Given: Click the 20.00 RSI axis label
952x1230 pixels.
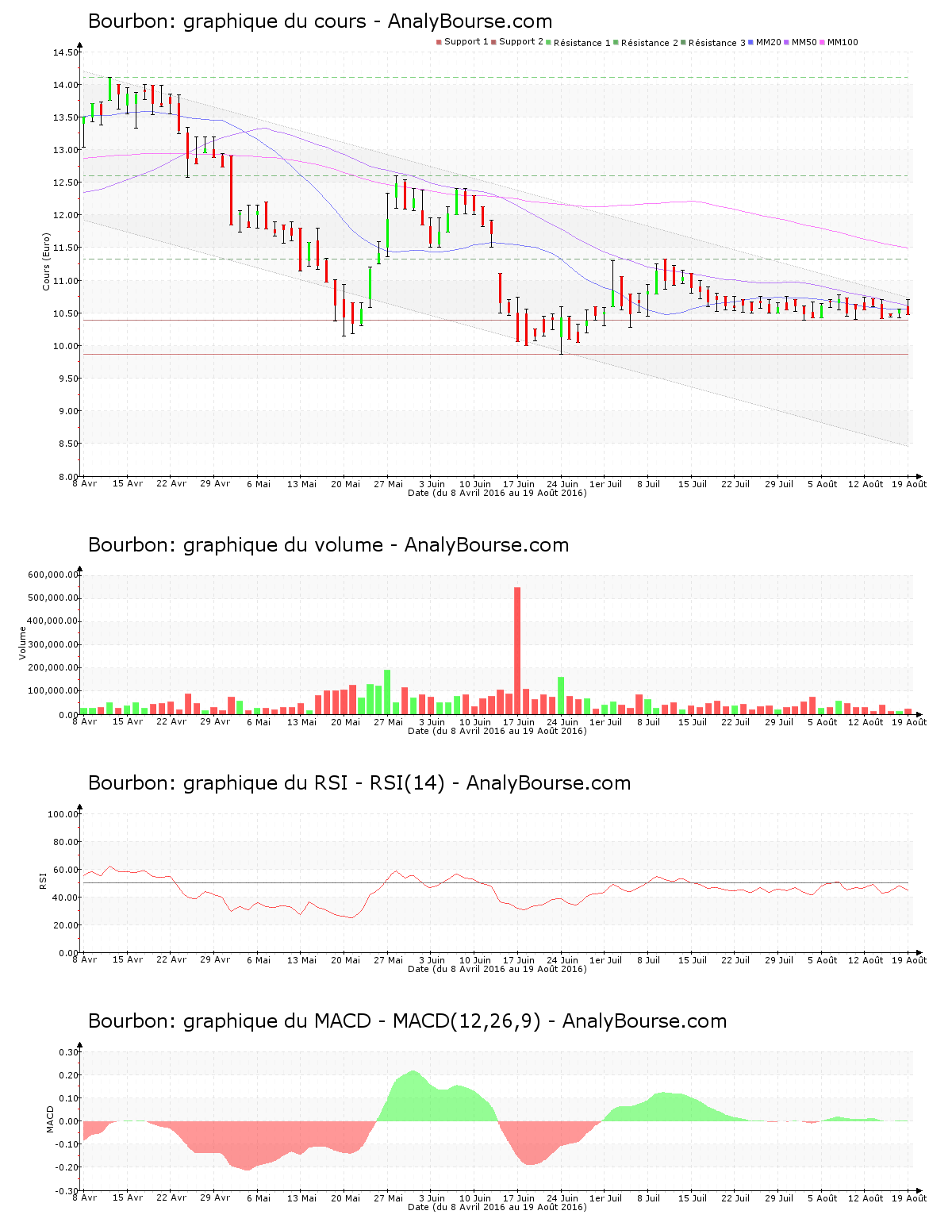Looking at the screenshot, I should click(65, 925).
